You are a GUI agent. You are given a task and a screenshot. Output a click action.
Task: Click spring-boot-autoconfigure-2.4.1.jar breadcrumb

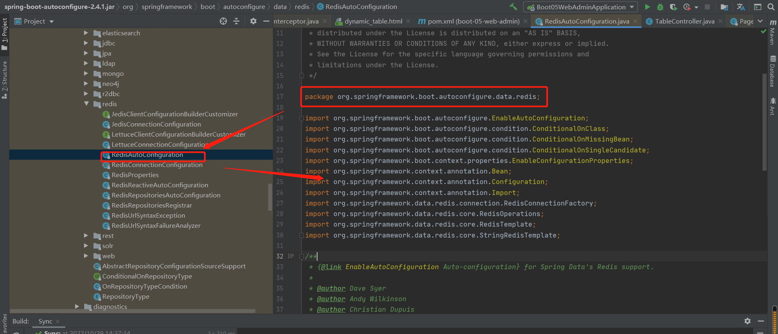59,6
